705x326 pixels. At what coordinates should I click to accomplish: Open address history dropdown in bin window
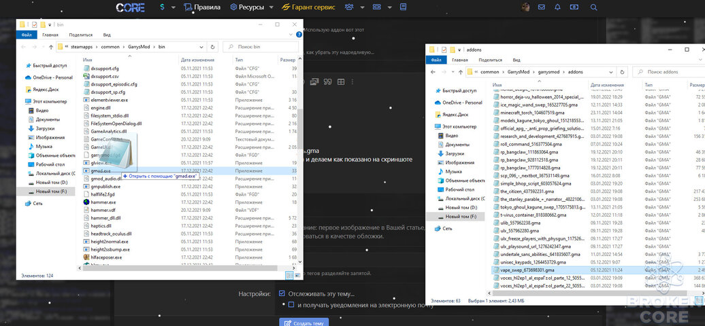202,47
